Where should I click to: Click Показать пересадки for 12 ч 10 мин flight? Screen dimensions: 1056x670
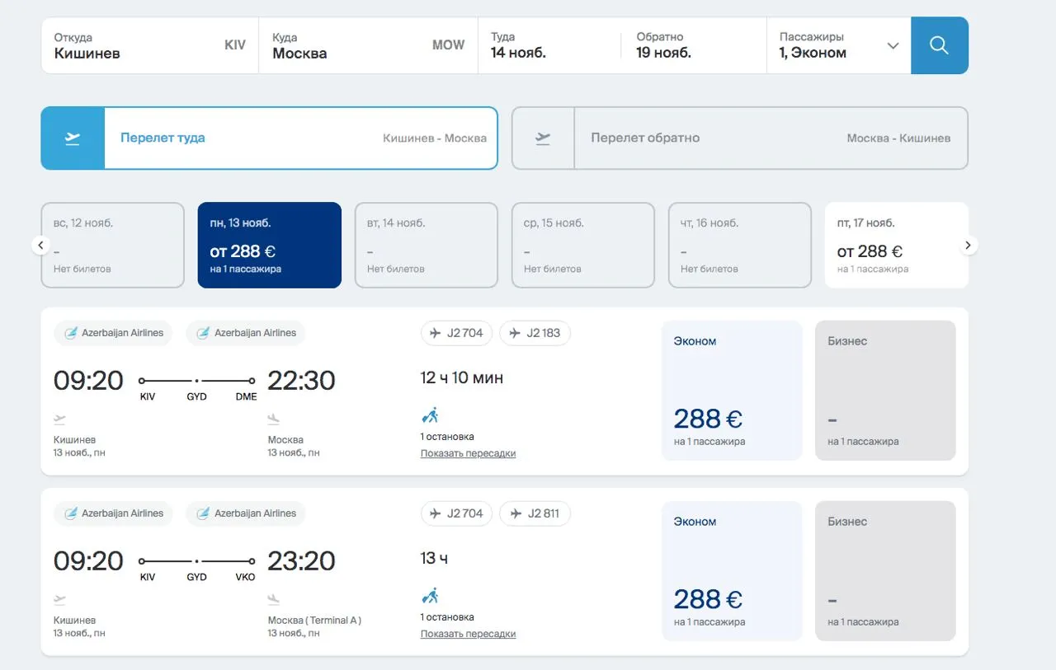(x=468, y=453)
